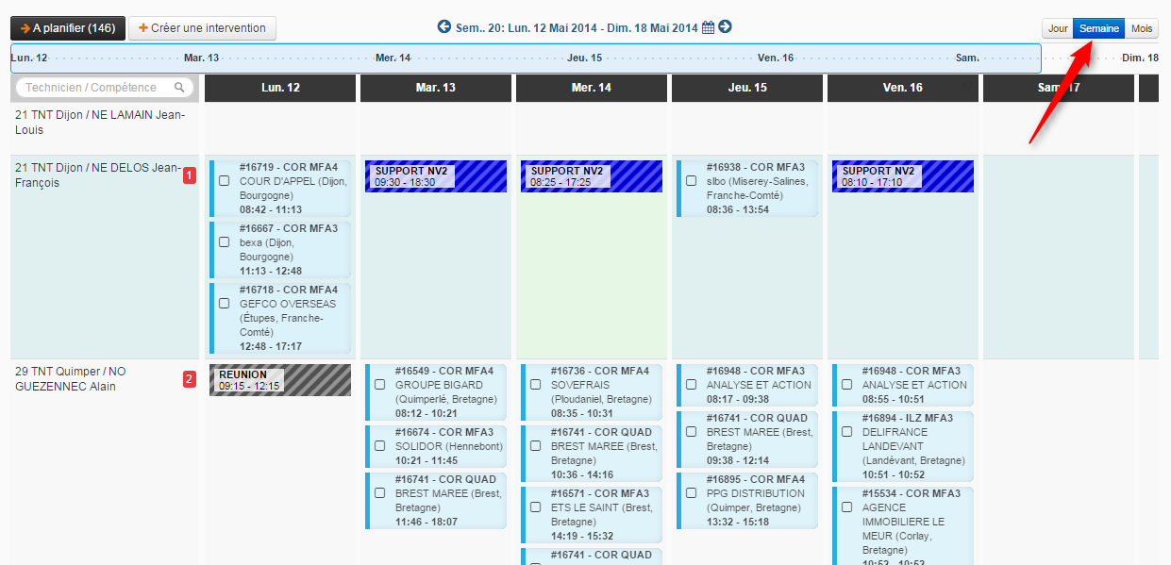Check the #16571 ETS LE SAINT box

pos(536,507)
